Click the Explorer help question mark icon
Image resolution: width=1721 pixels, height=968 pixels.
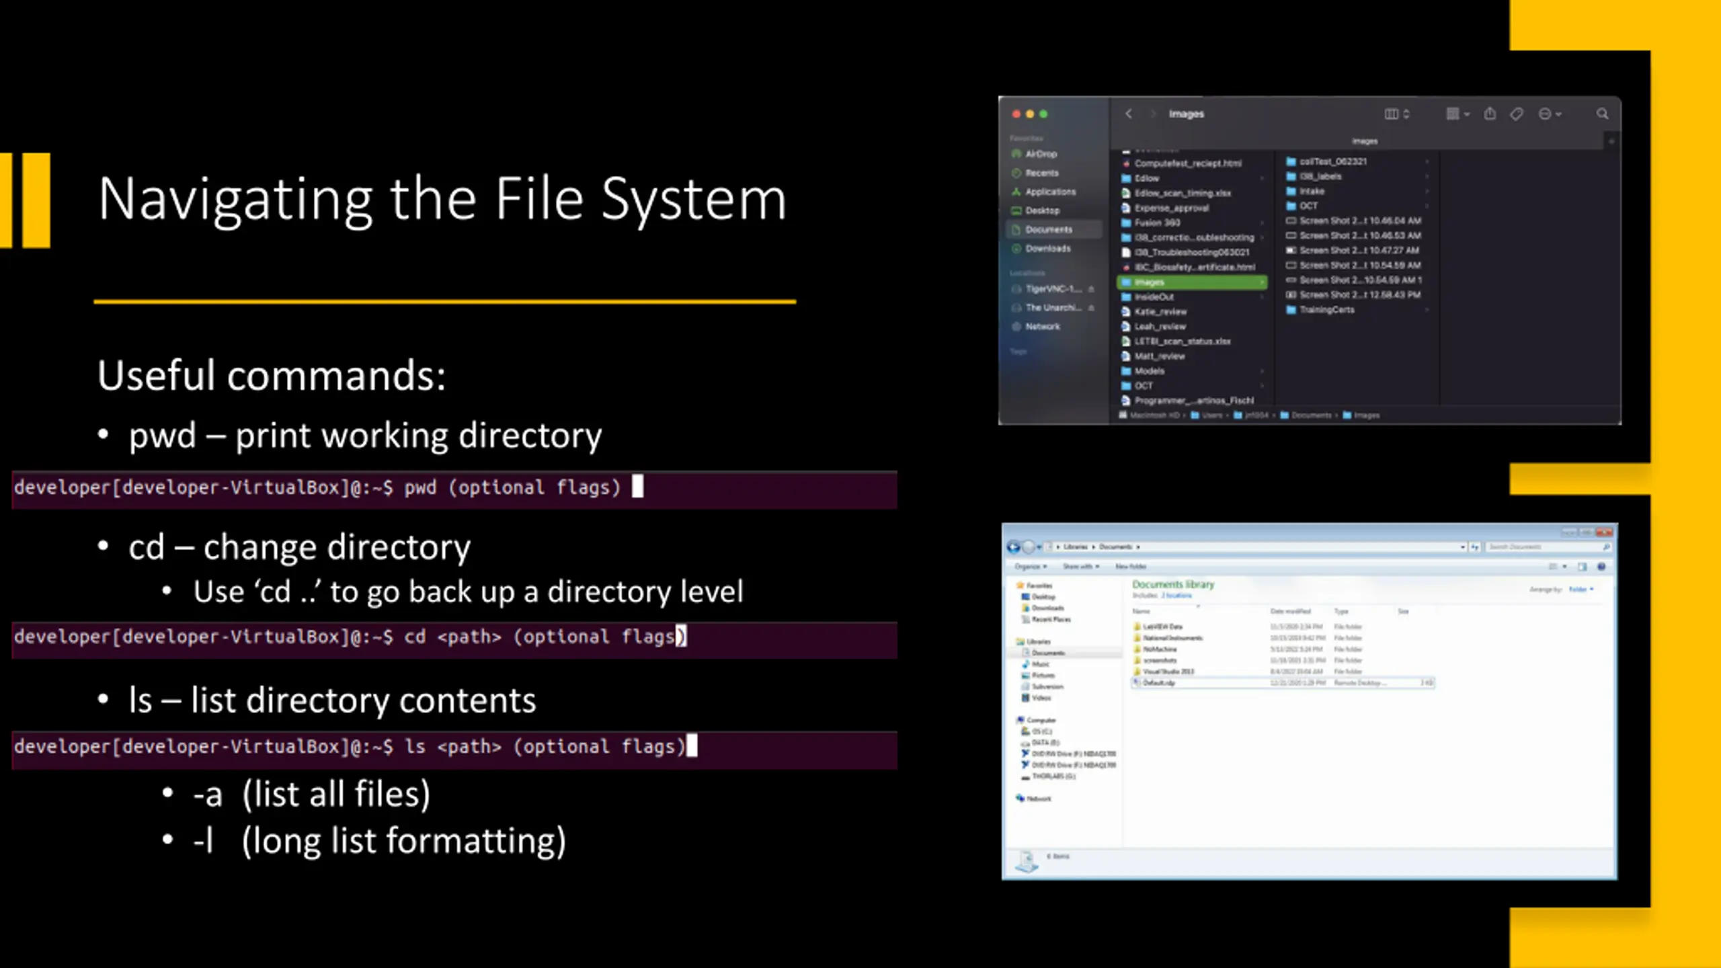point(1601,567)
